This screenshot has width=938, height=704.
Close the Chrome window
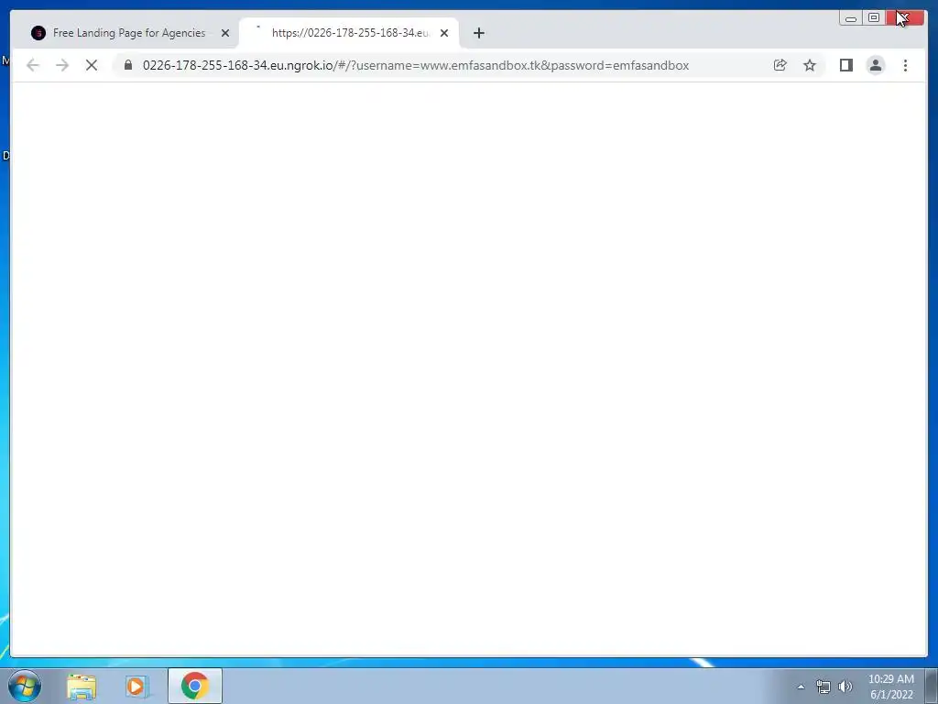904,18
